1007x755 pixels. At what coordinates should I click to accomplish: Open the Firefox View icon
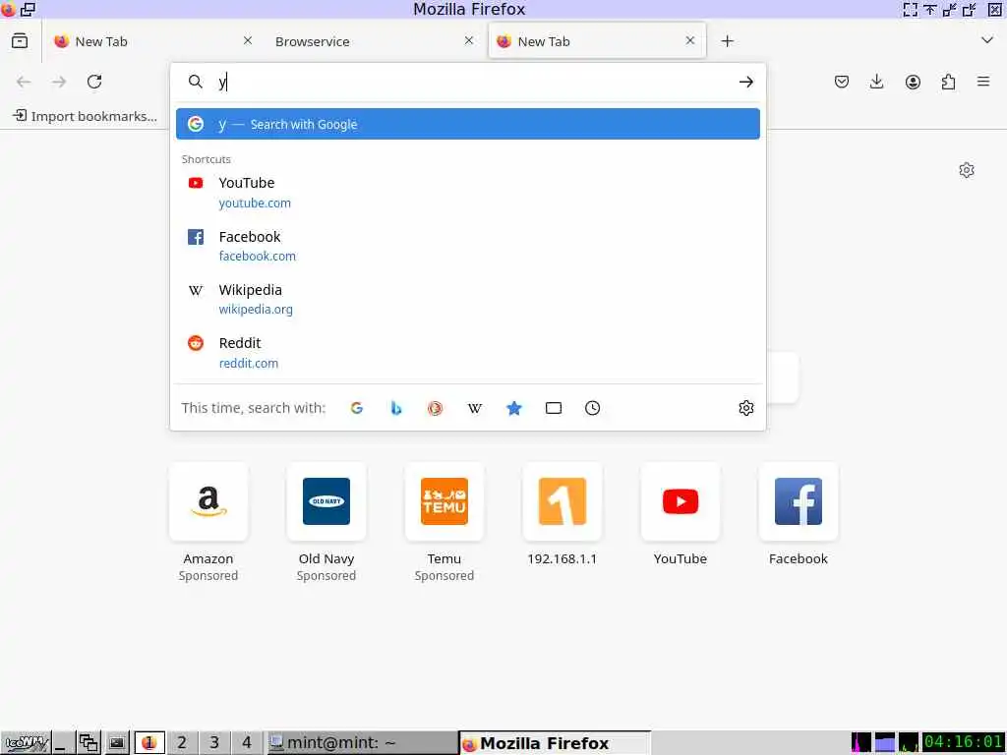(20, 41)
